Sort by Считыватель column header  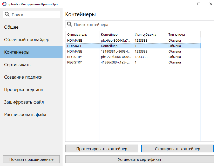click(x=77, y=34)
